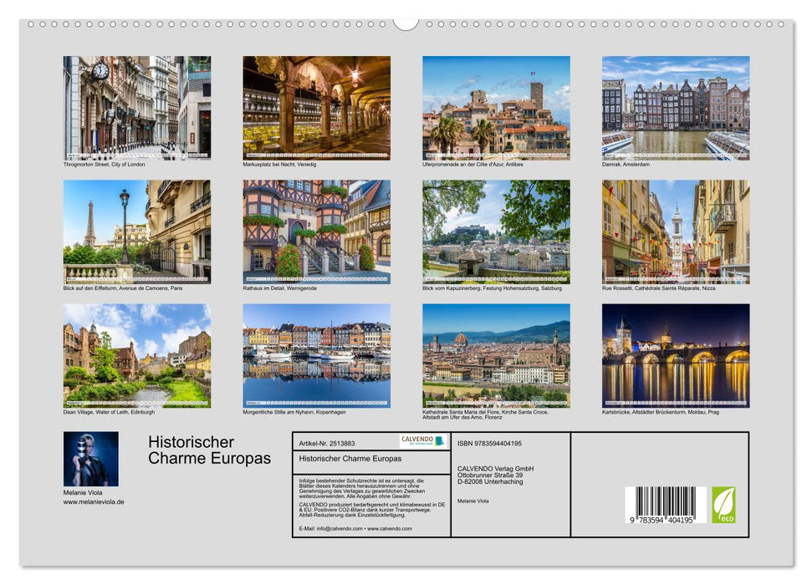Click caption 'Uferpromenade an der Côte d'Azur, Antibes'

tap(472, 164)
